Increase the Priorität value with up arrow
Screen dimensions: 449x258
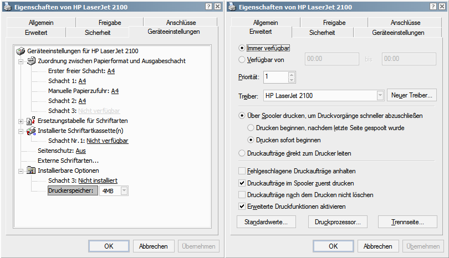click(x=291, y=75)
